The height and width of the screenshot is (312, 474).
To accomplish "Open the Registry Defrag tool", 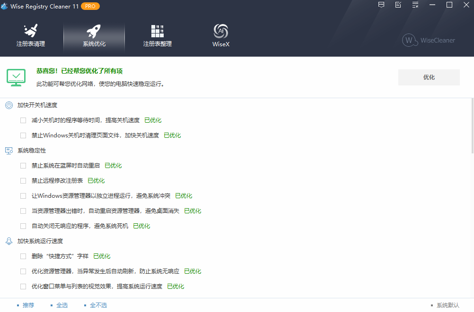I will point(157,35).
